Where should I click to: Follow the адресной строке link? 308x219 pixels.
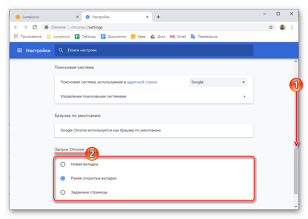(142, 82)
